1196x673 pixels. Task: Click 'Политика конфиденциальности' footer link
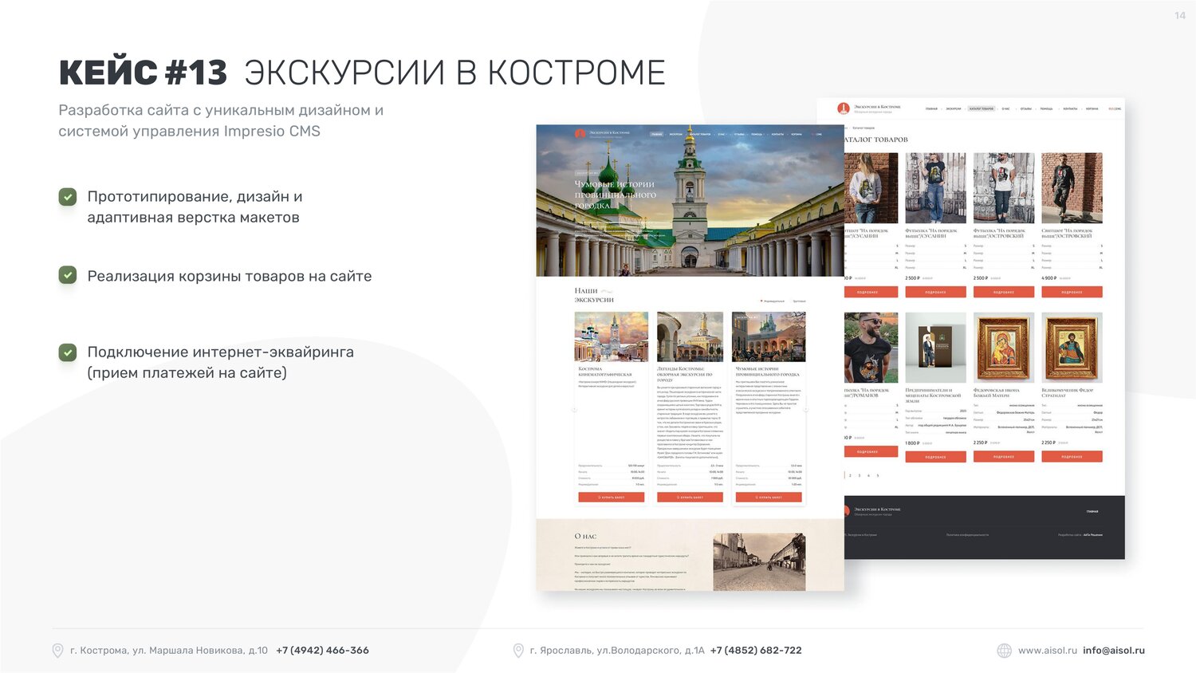967,535
